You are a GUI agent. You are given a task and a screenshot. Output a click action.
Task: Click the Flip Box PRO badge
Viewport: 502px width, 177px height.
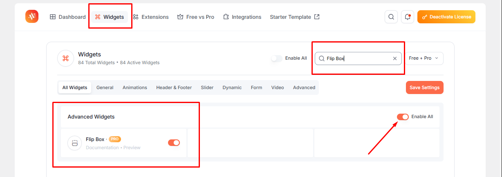(115, 139)
